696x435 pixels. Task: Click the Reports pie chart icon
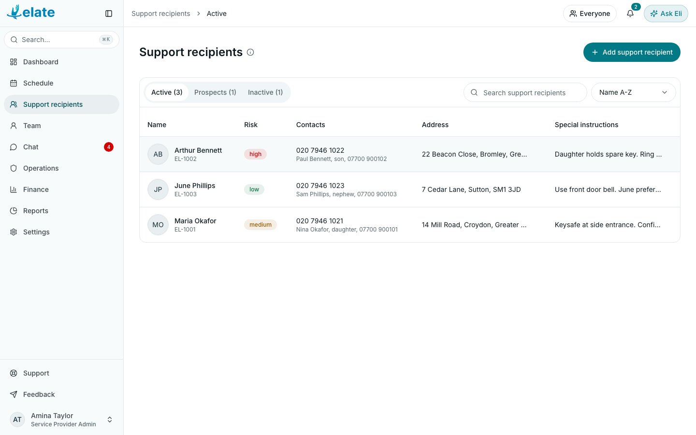(x=14, y=211)
